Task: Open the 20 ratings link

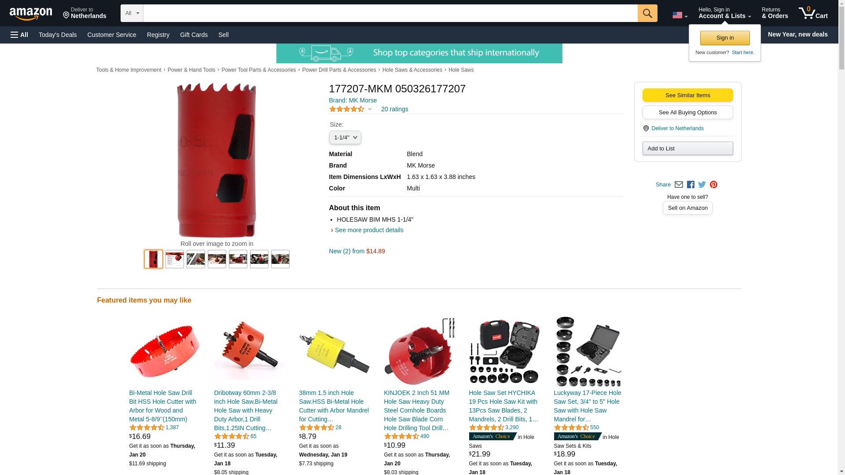Action: pos(394,109)
